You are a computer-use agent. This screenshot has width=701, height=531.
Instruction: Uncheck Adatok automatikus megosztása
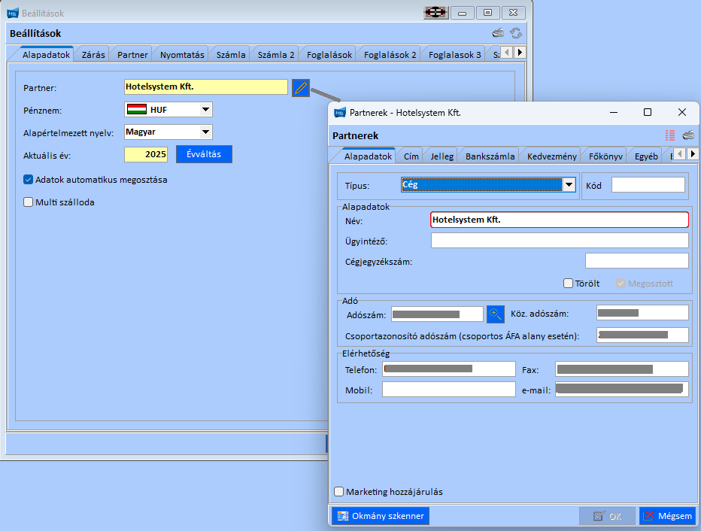coord(28,180)
